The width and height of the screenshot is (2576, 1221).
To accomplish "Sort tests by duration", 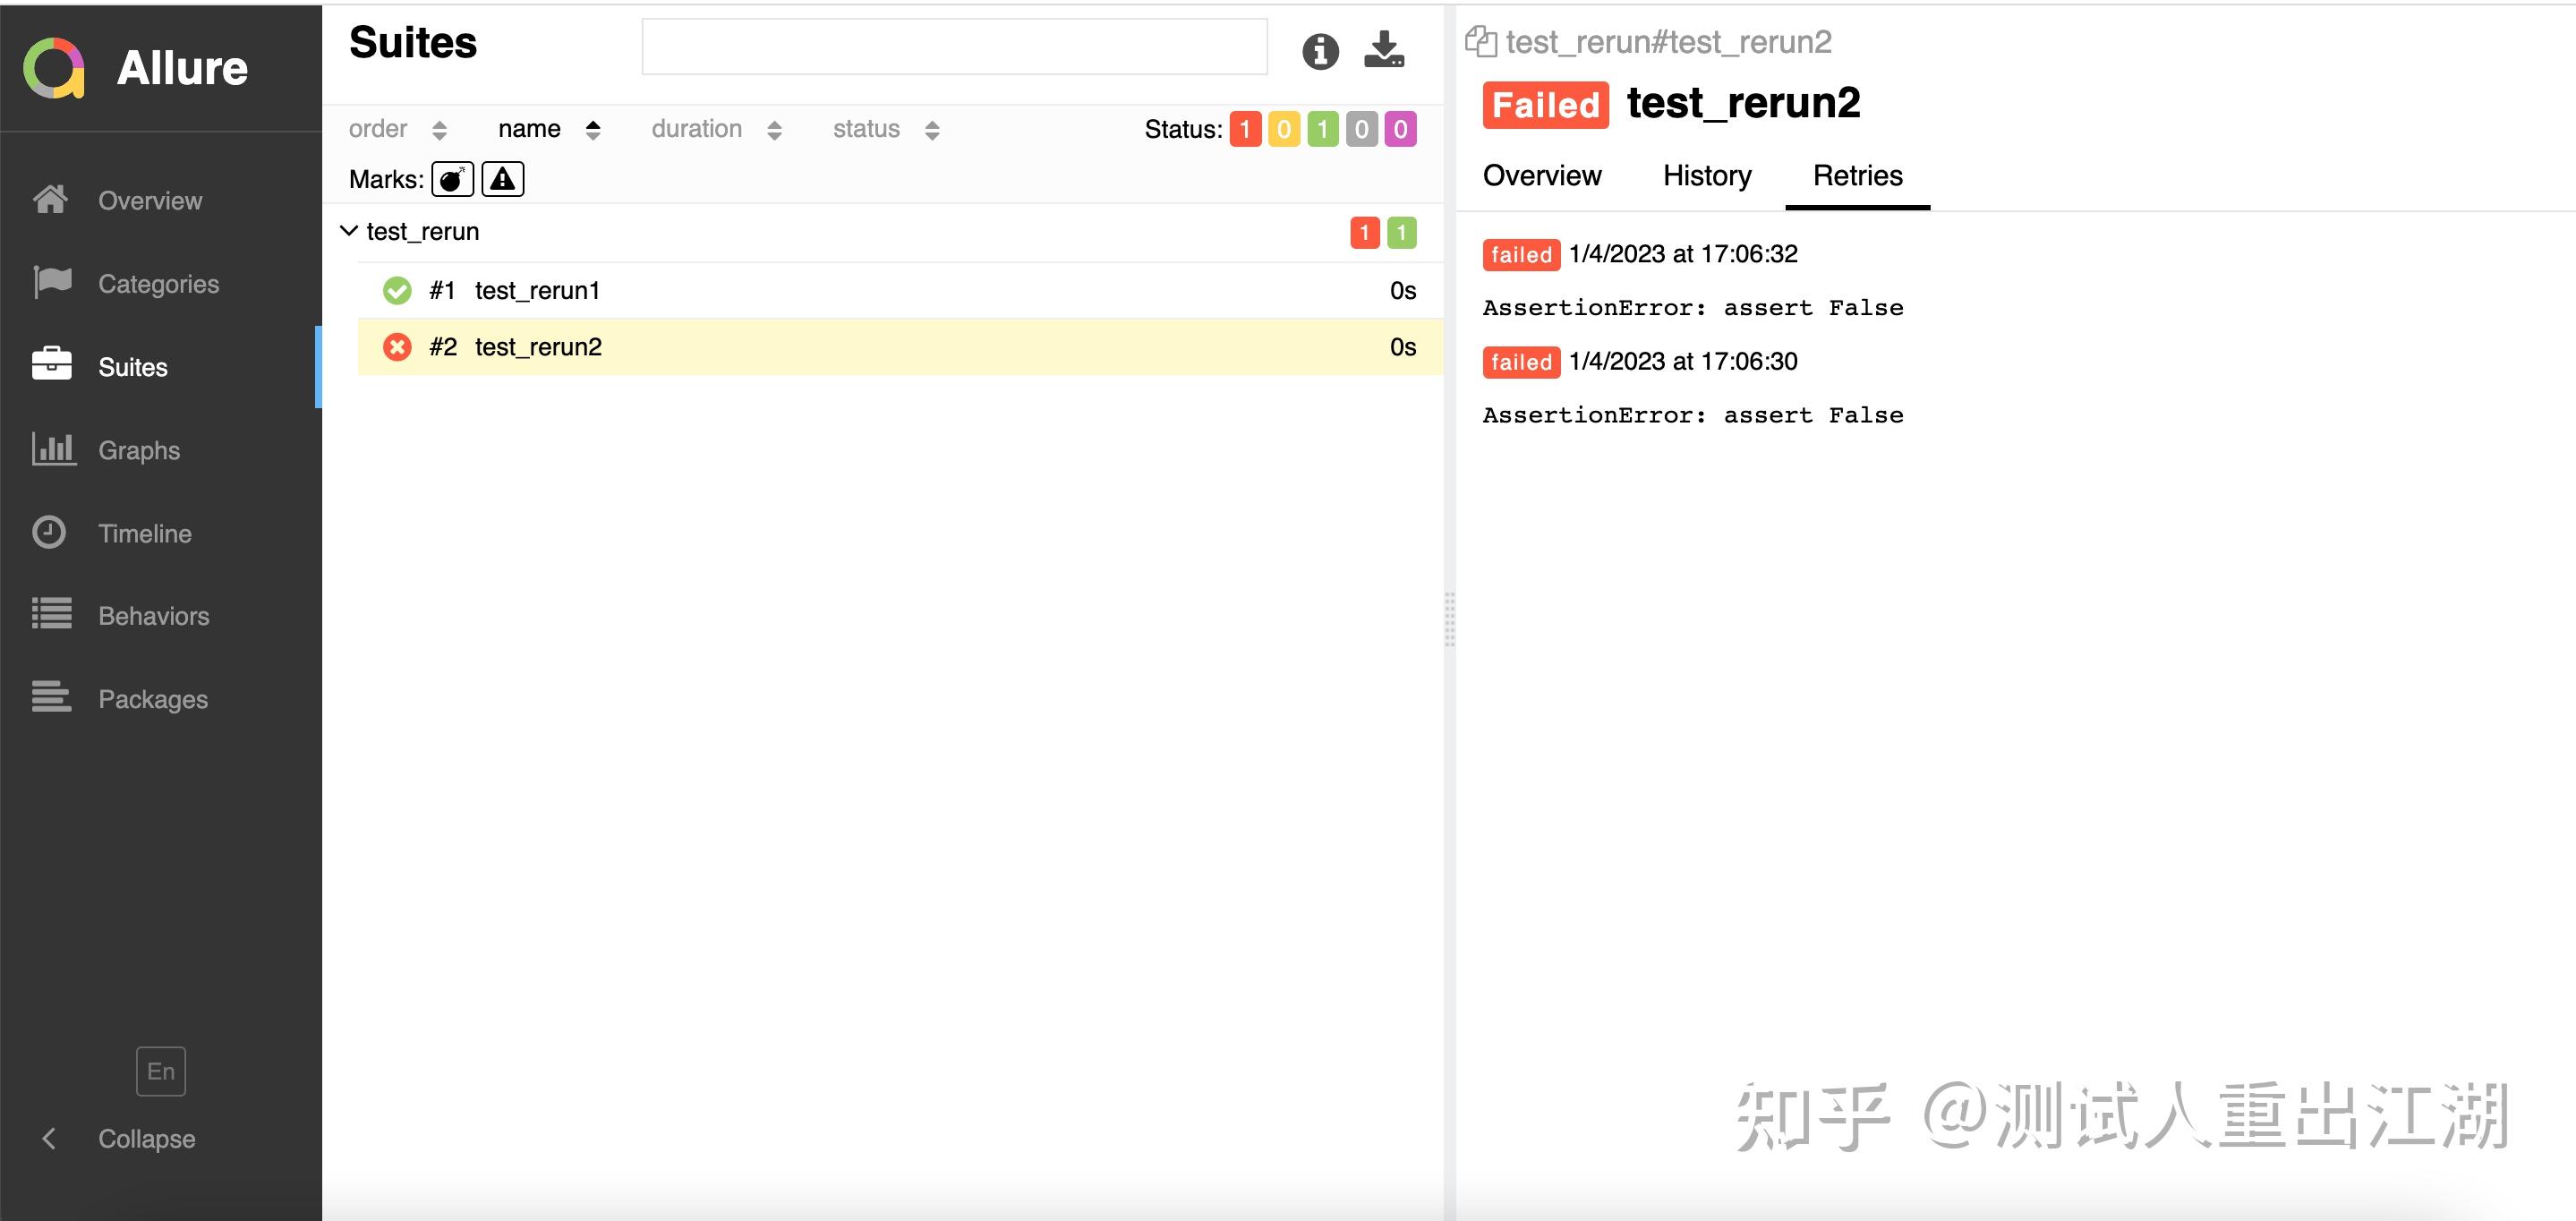I will pos(696,129).
